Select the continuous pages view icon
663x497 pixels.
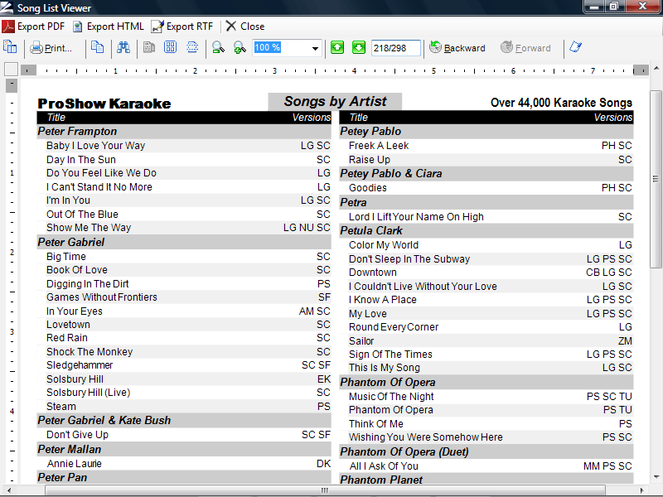[190, 48]
